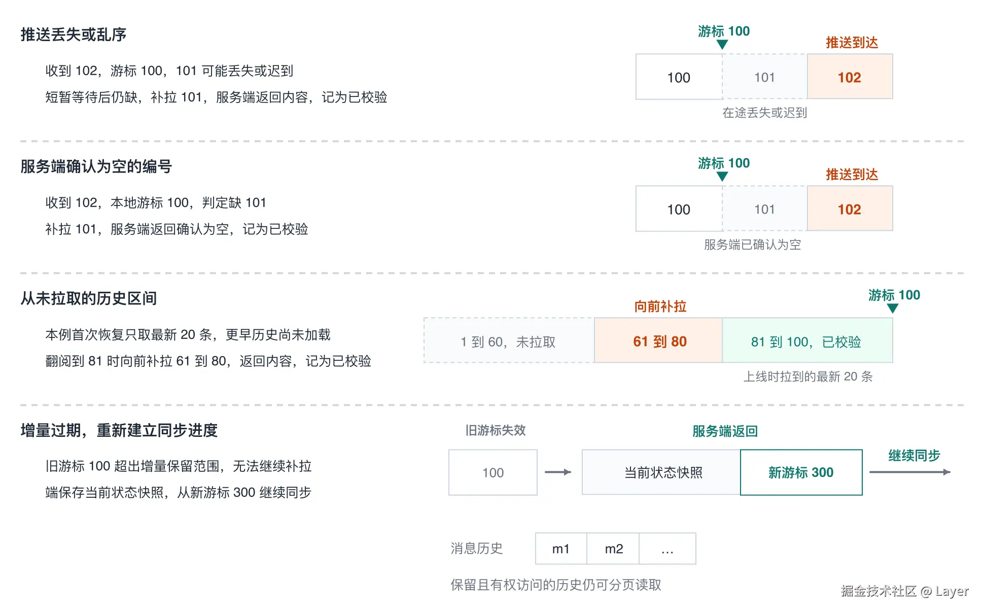The image size is (984, 614).
Task: Click the heading 推送丢失或乱序
Action: (73, 35)
